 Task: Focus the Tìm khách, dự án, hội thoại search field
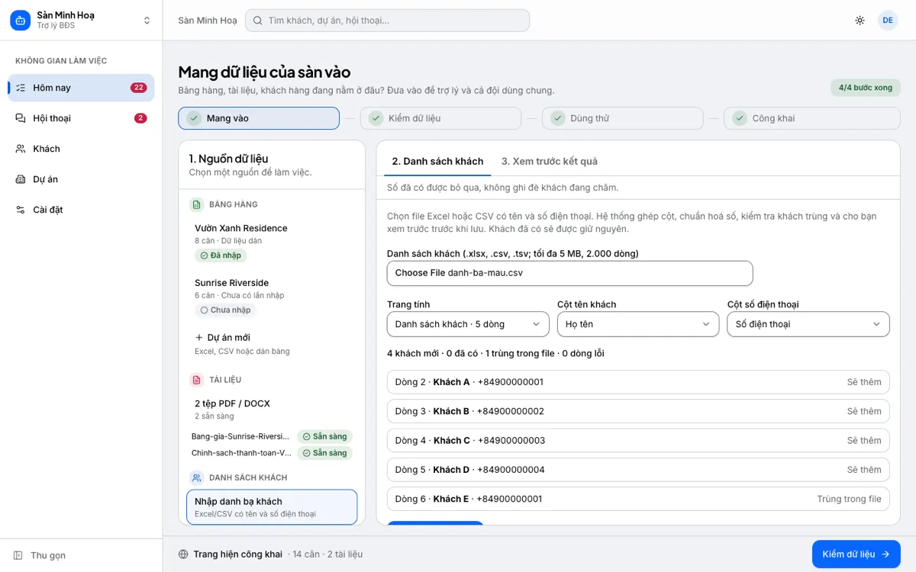387,21
